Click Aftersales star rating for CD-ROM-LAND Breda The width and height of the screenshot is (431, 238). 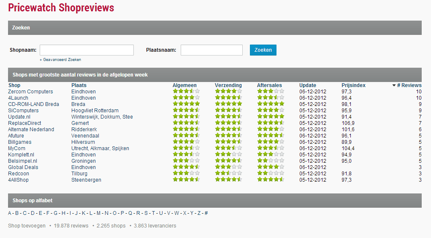tap(271, 104)
